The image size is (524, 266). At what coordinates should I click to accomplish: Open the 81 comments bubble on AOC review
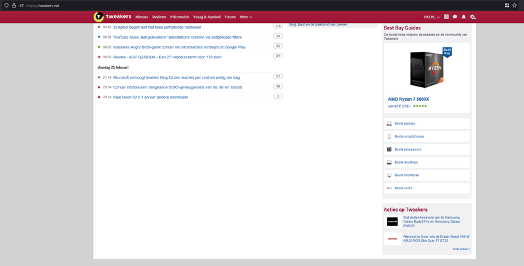point(278,56)
